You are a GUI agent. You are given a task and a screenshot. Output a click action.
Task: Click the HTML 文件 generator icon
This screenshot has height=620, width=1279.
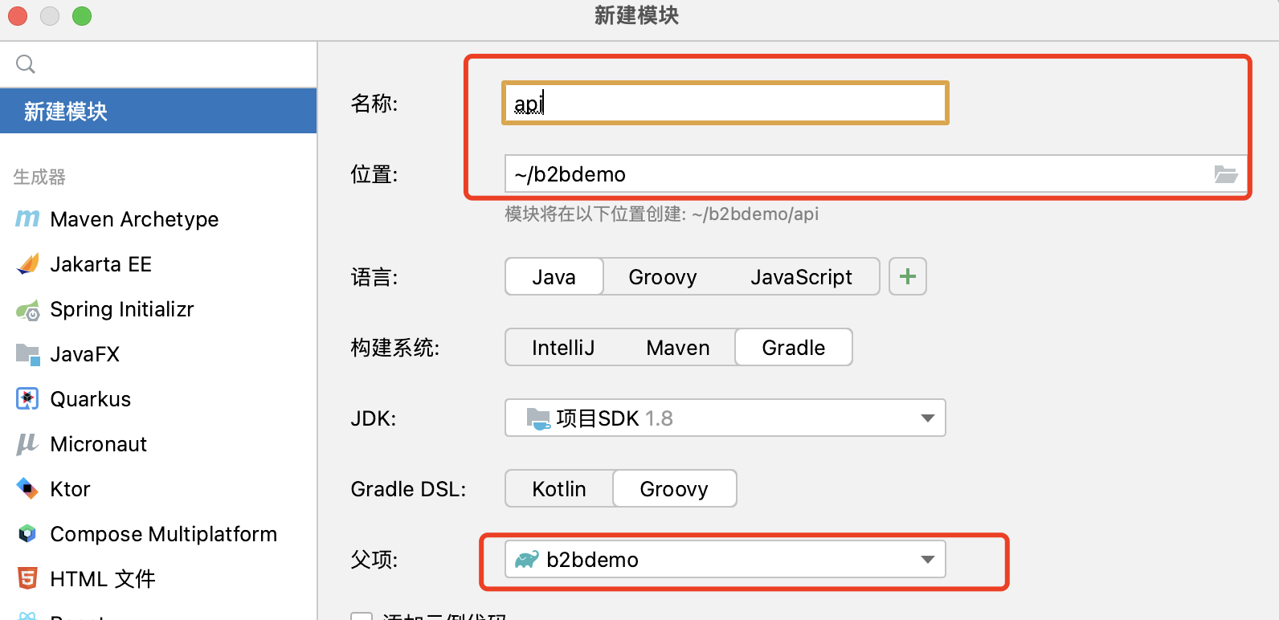pyautogui.click(x=27, y=579)
